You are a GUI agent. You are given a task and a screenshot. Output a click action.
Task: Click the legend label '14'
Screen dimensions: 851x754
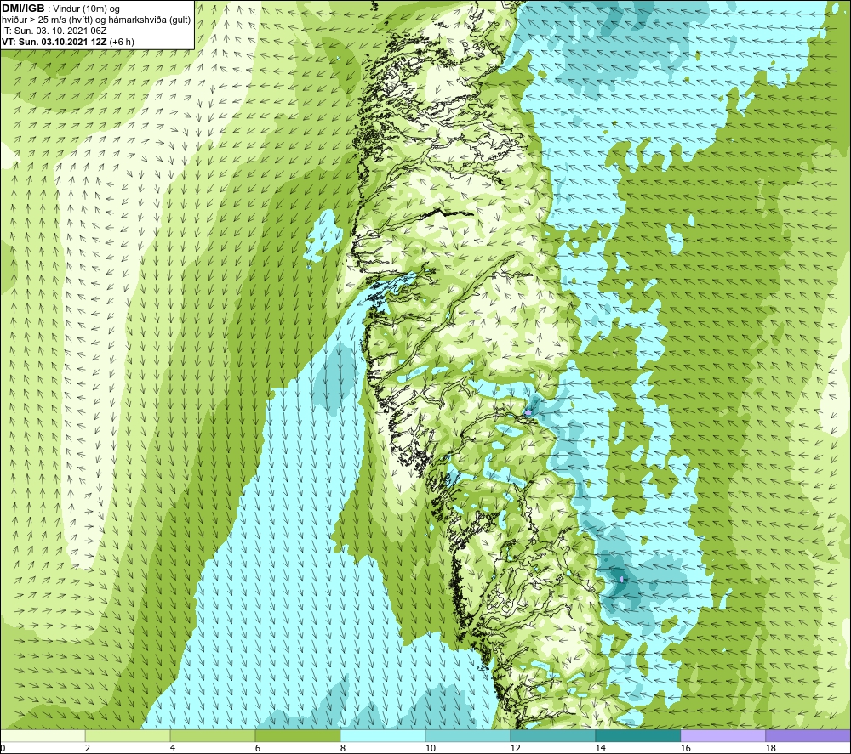(x=600, y=749)
